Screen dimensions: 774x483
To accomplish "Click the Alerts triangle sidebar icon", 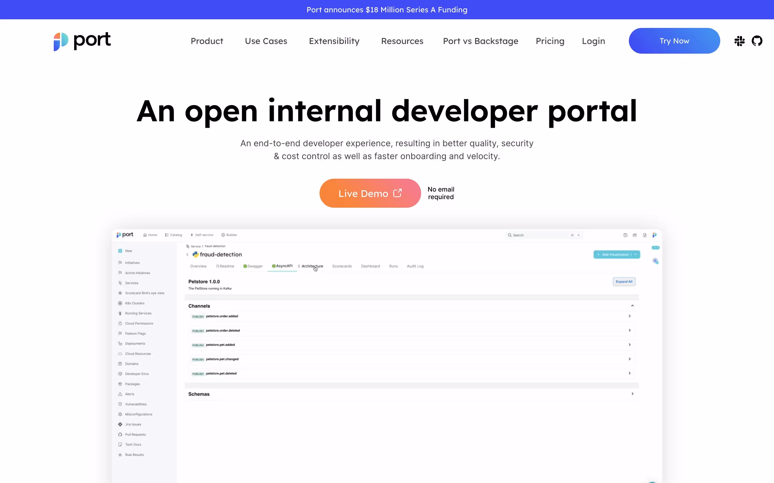I will coord(120,394).
